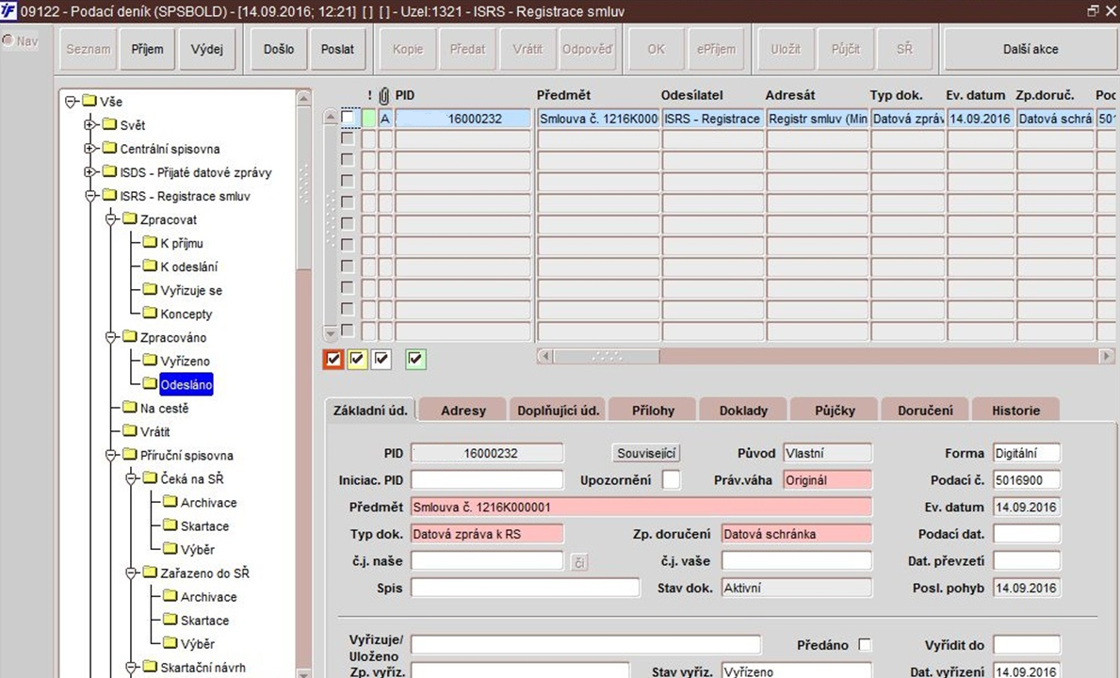1120x678 pixels.
Task: Expand the Svět tree node
Action: pos(90,125)
